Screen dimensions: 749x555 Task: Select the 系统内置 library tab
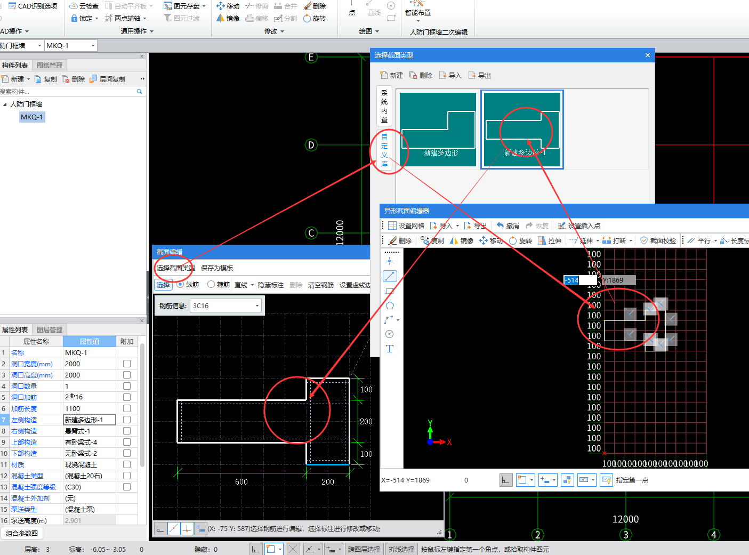(384, 106)
